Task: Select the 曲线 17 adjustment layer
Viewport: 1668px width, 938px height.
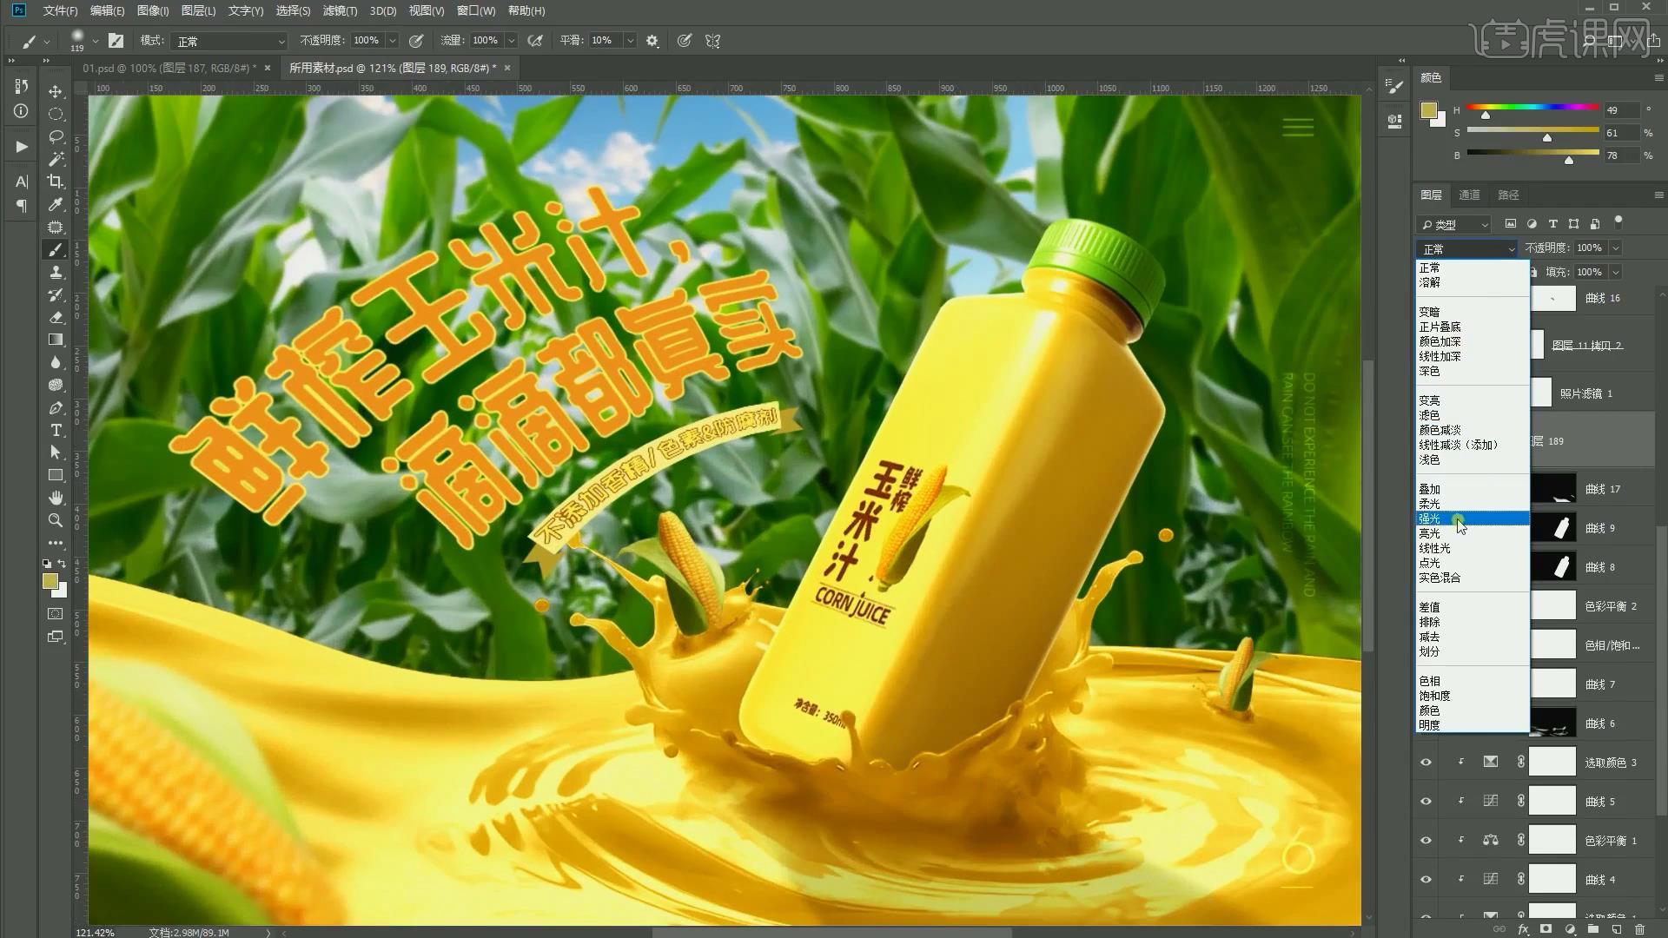Action: [1603, 488]
